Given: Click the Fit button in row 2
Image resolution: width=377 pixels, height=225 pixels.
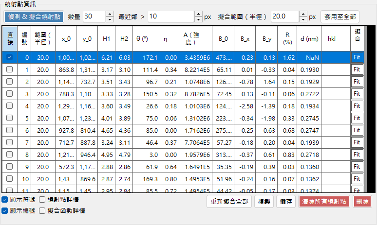Looking at the screenshot, I should point(357,82).
